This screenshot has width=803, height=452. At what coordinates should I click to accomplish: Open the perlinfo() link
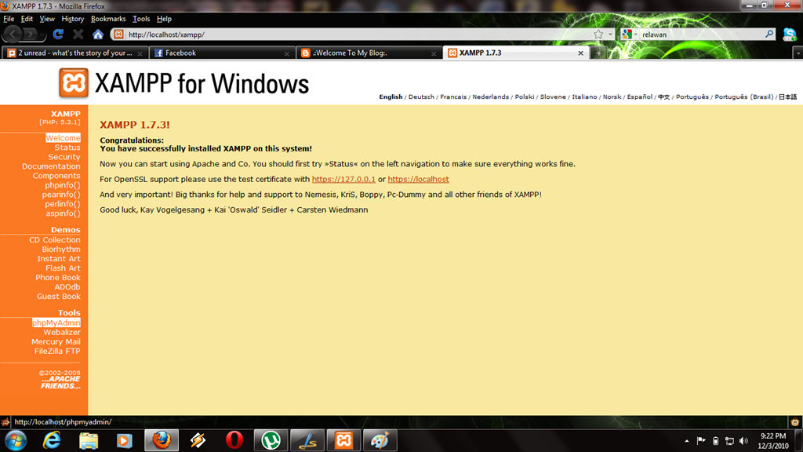[x=63, y=204]
